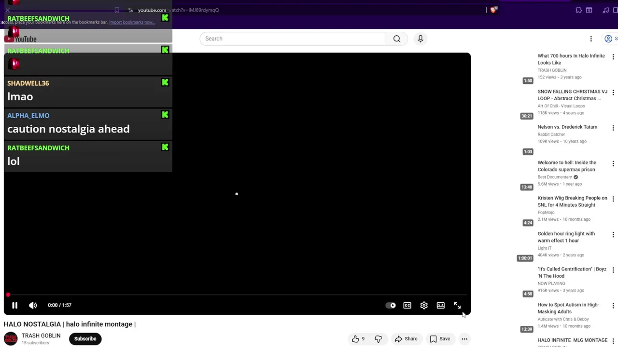Mute the video with the speaker icon
Screen dimensions: 618x347
[33, 305]
